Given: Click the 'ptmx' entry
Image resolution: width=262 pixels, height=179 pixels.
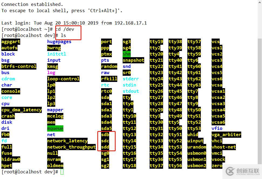Looking at the screenshot, I should click(x=106, y=54).
